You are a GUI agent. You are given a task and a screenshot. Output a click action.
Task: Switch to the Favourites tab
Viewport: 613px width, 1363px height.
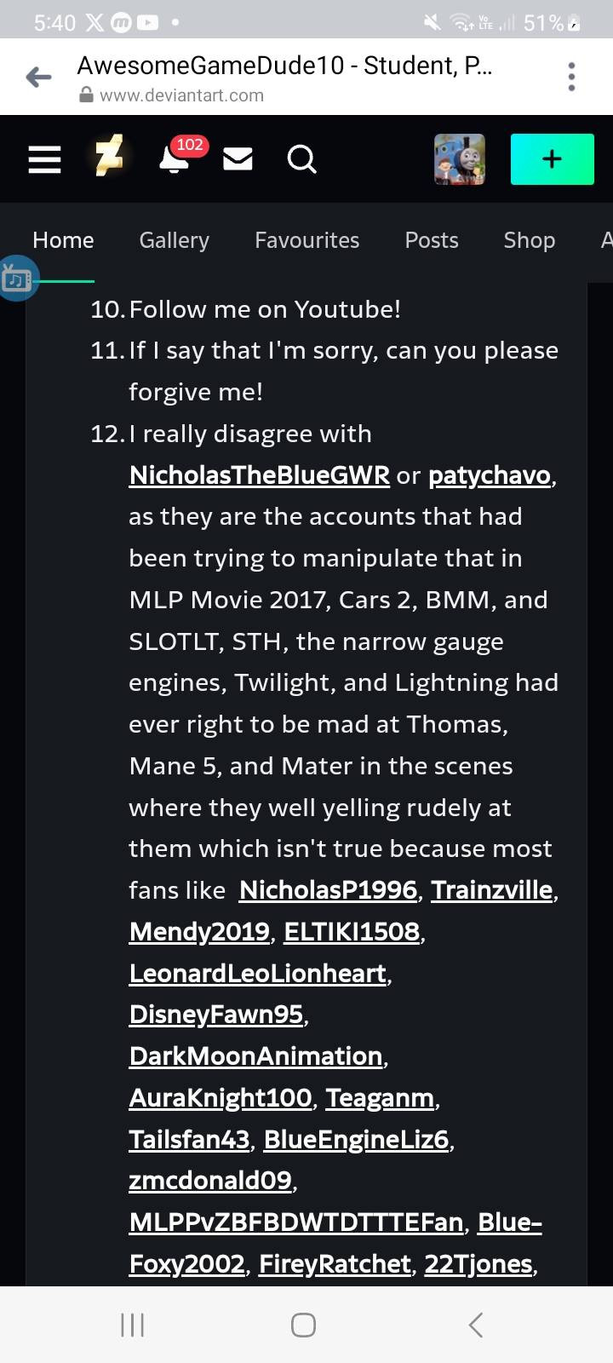pyautogui.click(x=307, y=240)
